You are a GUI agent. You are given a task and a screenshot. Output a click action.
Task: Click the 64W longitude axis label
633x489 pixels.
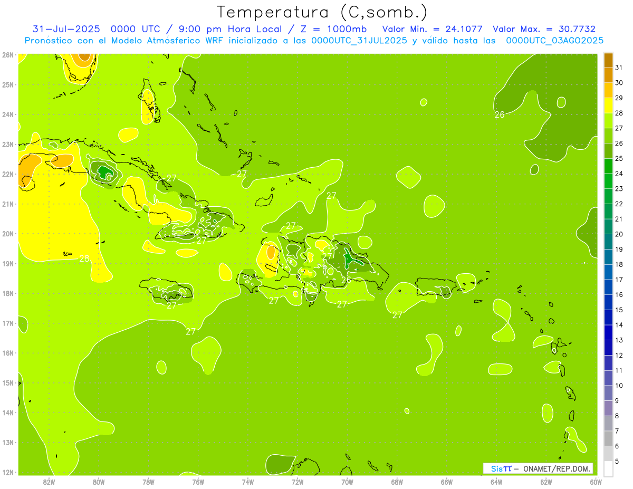pos(496,482)
